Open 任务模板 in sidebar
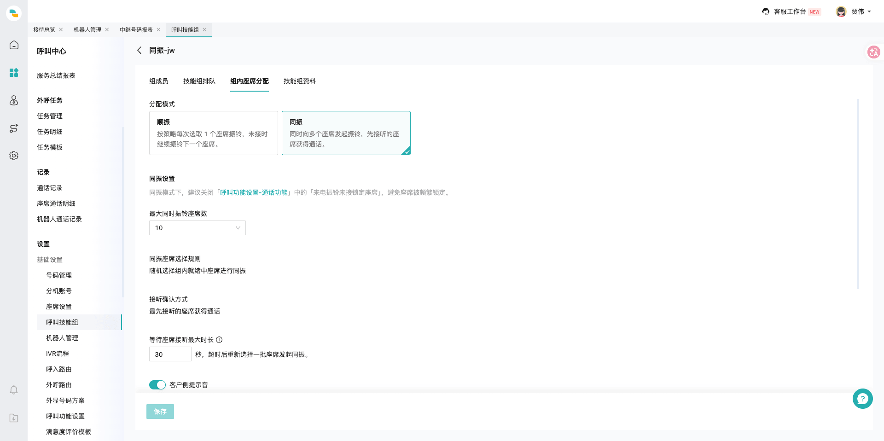The width and height of the screenshot is (884, 441). tap(50, 147)
